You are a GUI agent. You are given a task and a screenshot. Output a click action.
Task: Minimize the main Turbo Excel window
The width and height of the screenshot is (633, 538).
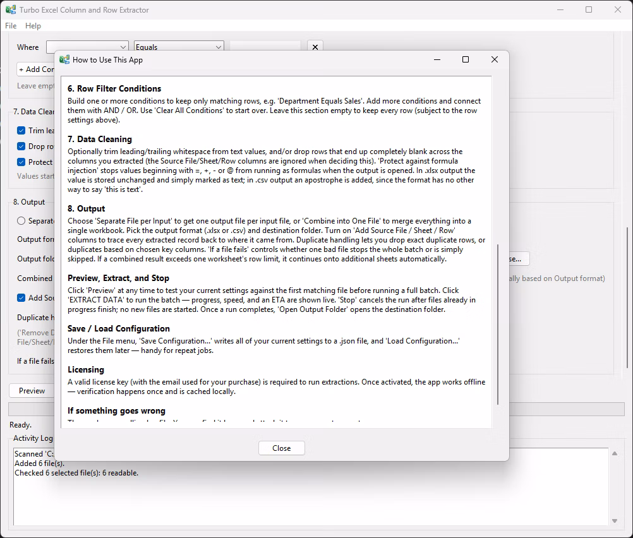point(560,9)
